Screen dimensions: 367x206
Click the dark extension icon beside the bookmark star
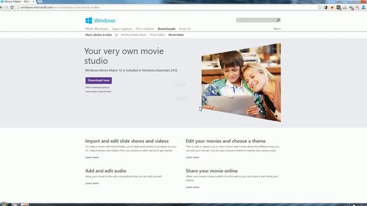[326, 7]
